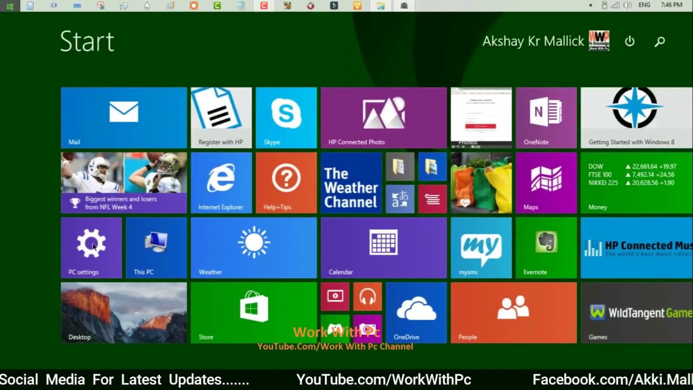Open Akshay Kr Mallick account menu
The height and width of the screenshot is (390, 693).
pos(533,41)
